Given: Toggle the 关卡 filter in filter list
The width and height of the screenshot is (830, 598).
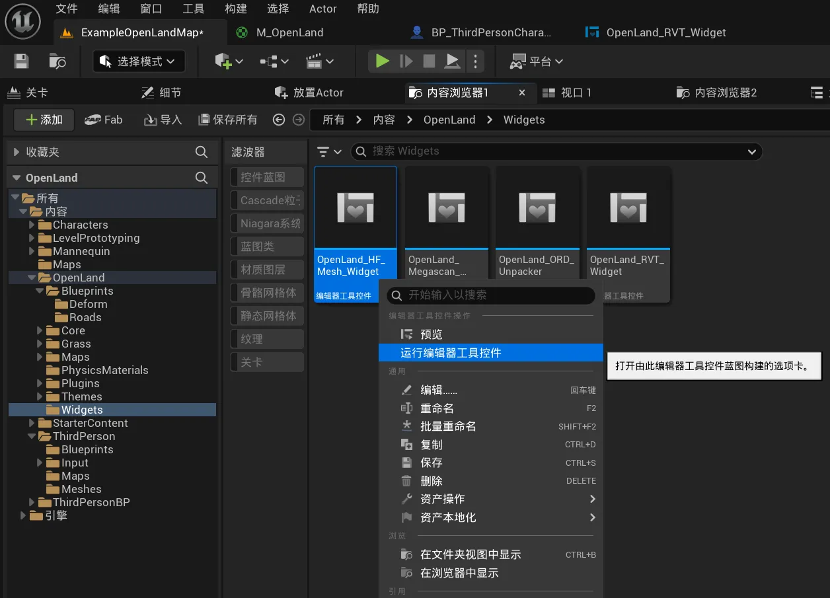Looking at the screenshot, I should (267, 362).
